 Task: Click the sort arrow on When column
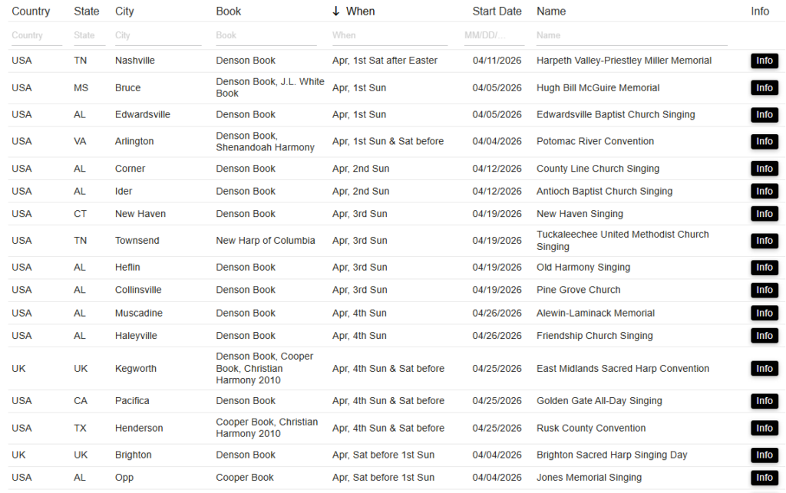pos(335,12)
